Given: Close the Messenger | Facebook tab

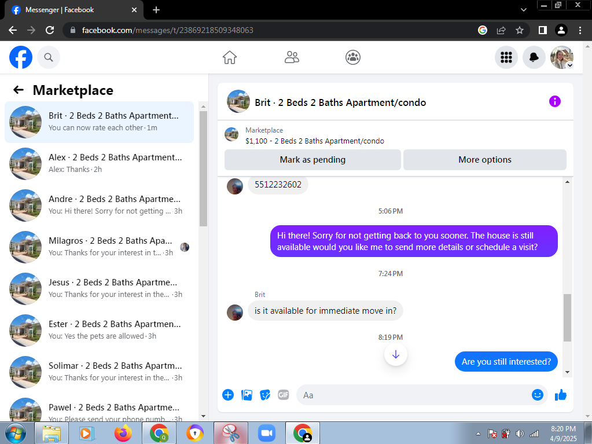Looking at the screenshot, I should coord(134,10).
